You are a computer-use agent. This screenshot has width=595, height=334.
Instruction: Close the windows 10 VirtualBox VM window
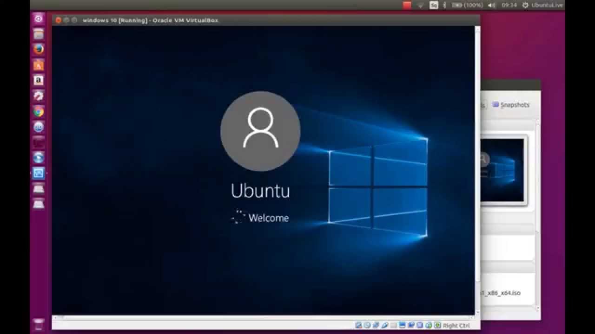point(59,20)
